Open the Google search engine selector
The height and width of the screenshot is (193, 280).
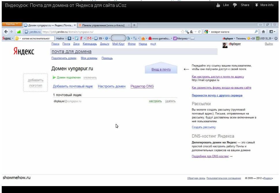pos(207,32)
